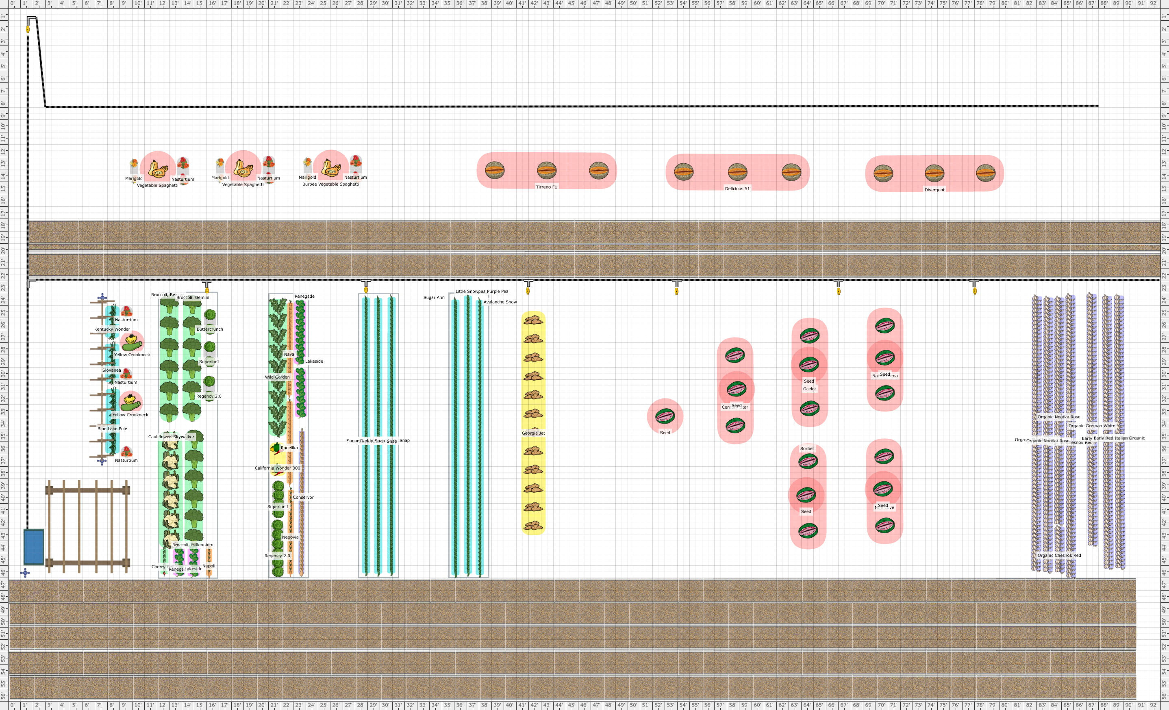This screenshot has width=1169, height=710.
Task: Select the Organic Chesnok Red garlic label
Action: tap(1059, 555)
